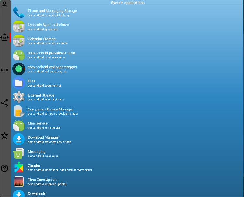This screenshot has width=244, height=197.
Task: Click package name 'com.android.timezone.updater'
Action: (x=47, y=184)
